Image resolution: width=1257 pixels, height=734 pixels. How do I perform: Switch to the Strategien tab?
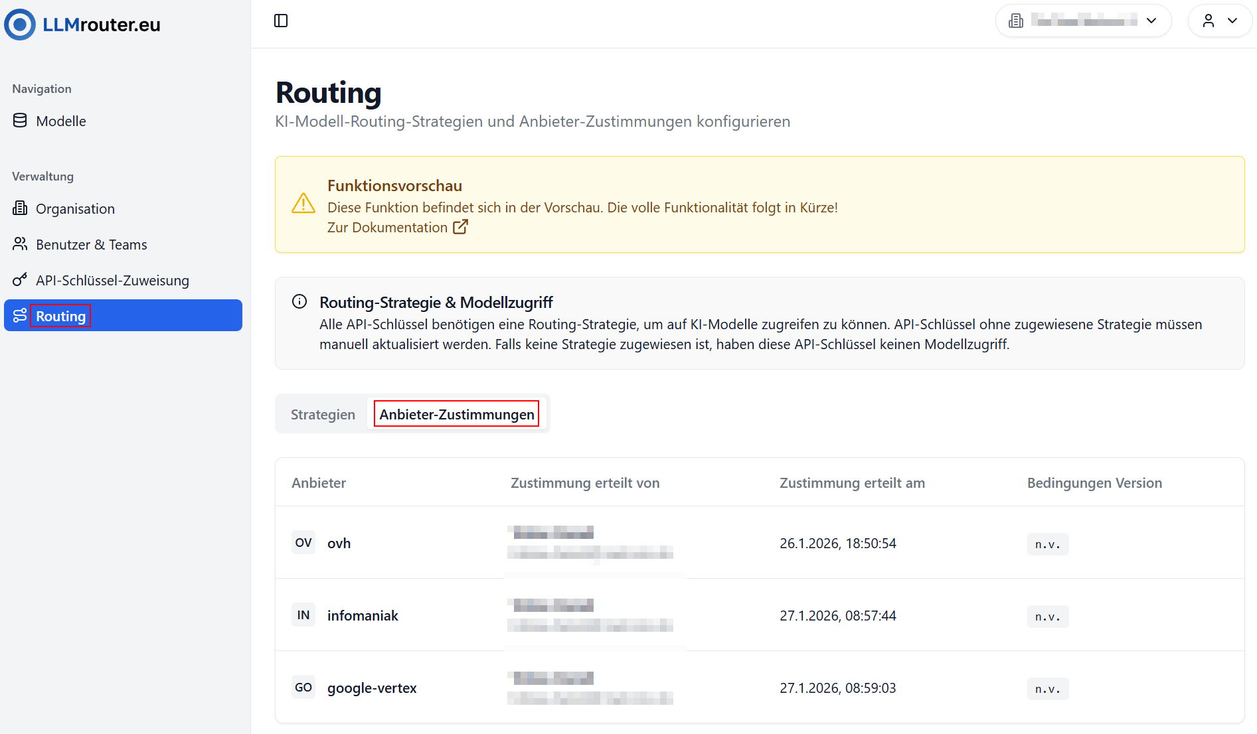323,413
